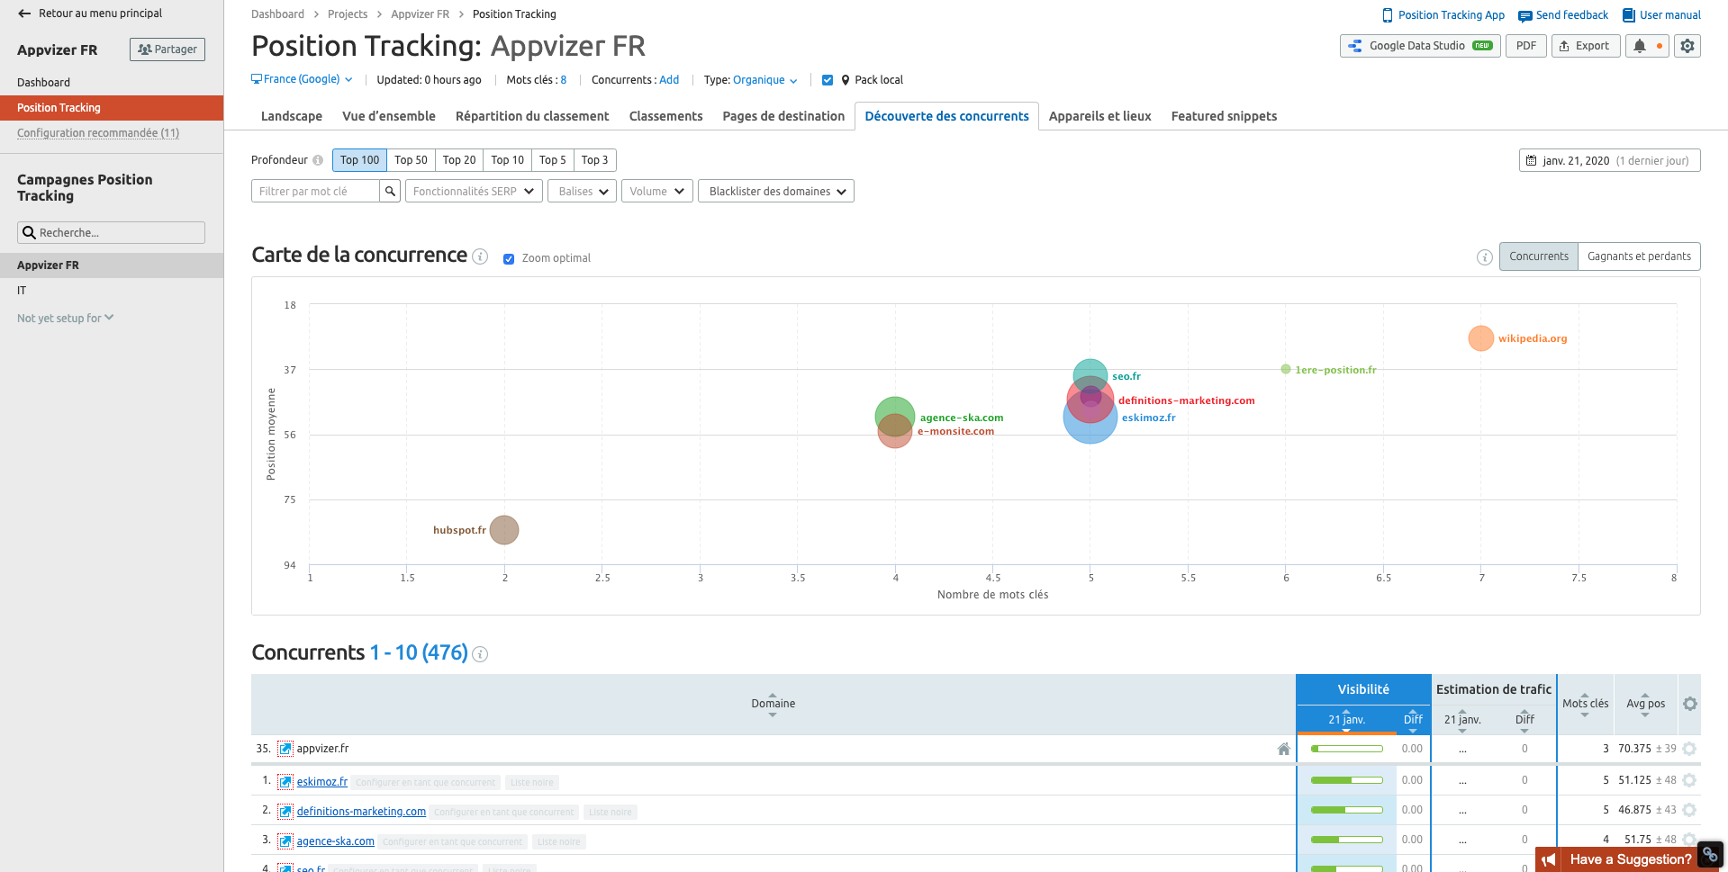Open table column settings gear icon
The image size is (1728, 872).
pos(1690,704)
